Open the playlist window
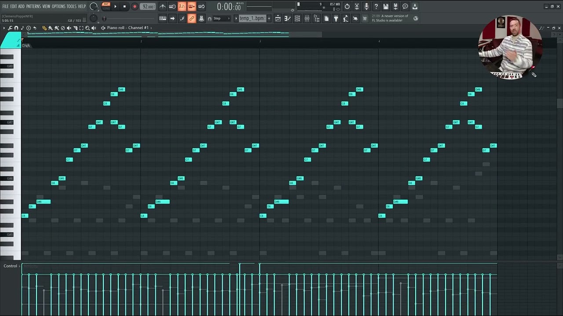 point(278,18)
